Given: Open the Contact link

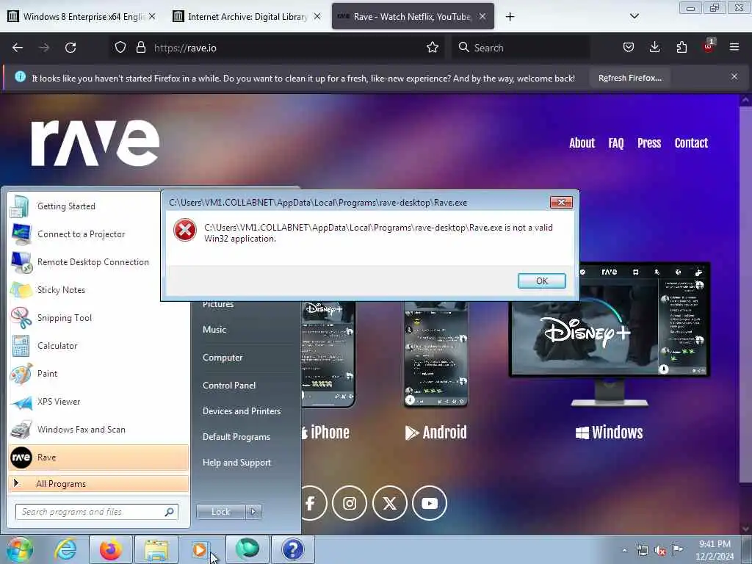Looking at the screenshot, I should point(691,143).
